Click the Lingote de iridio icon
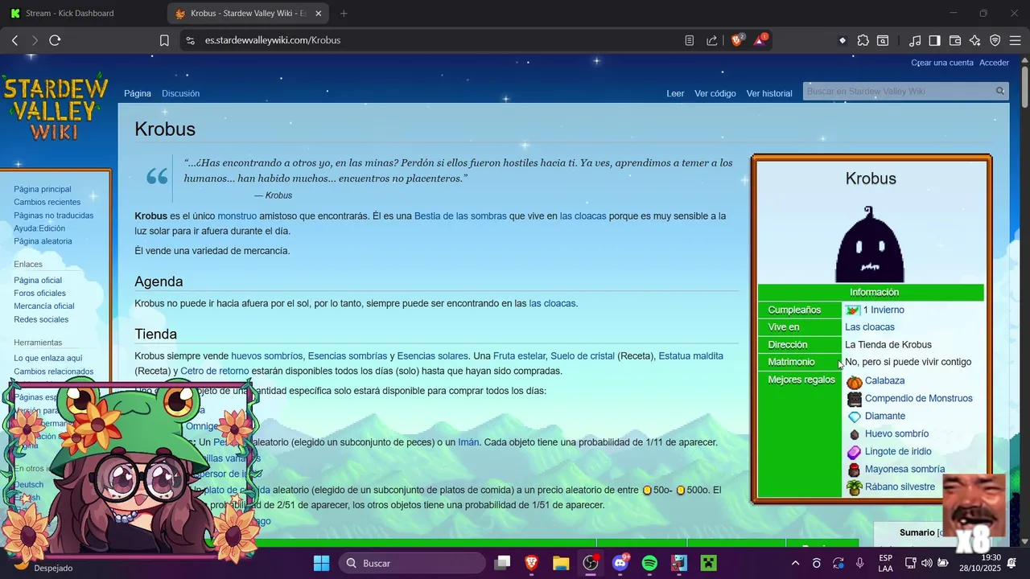 [854, 452]
